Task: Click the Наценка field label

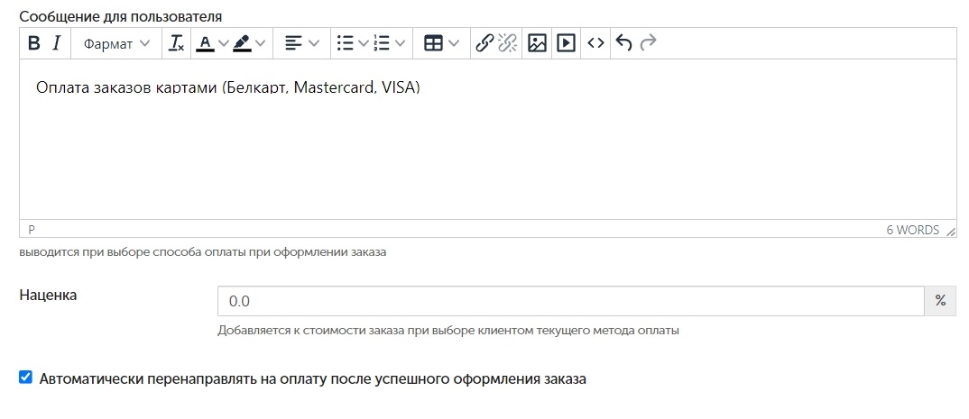Action: tap(48, 295)
